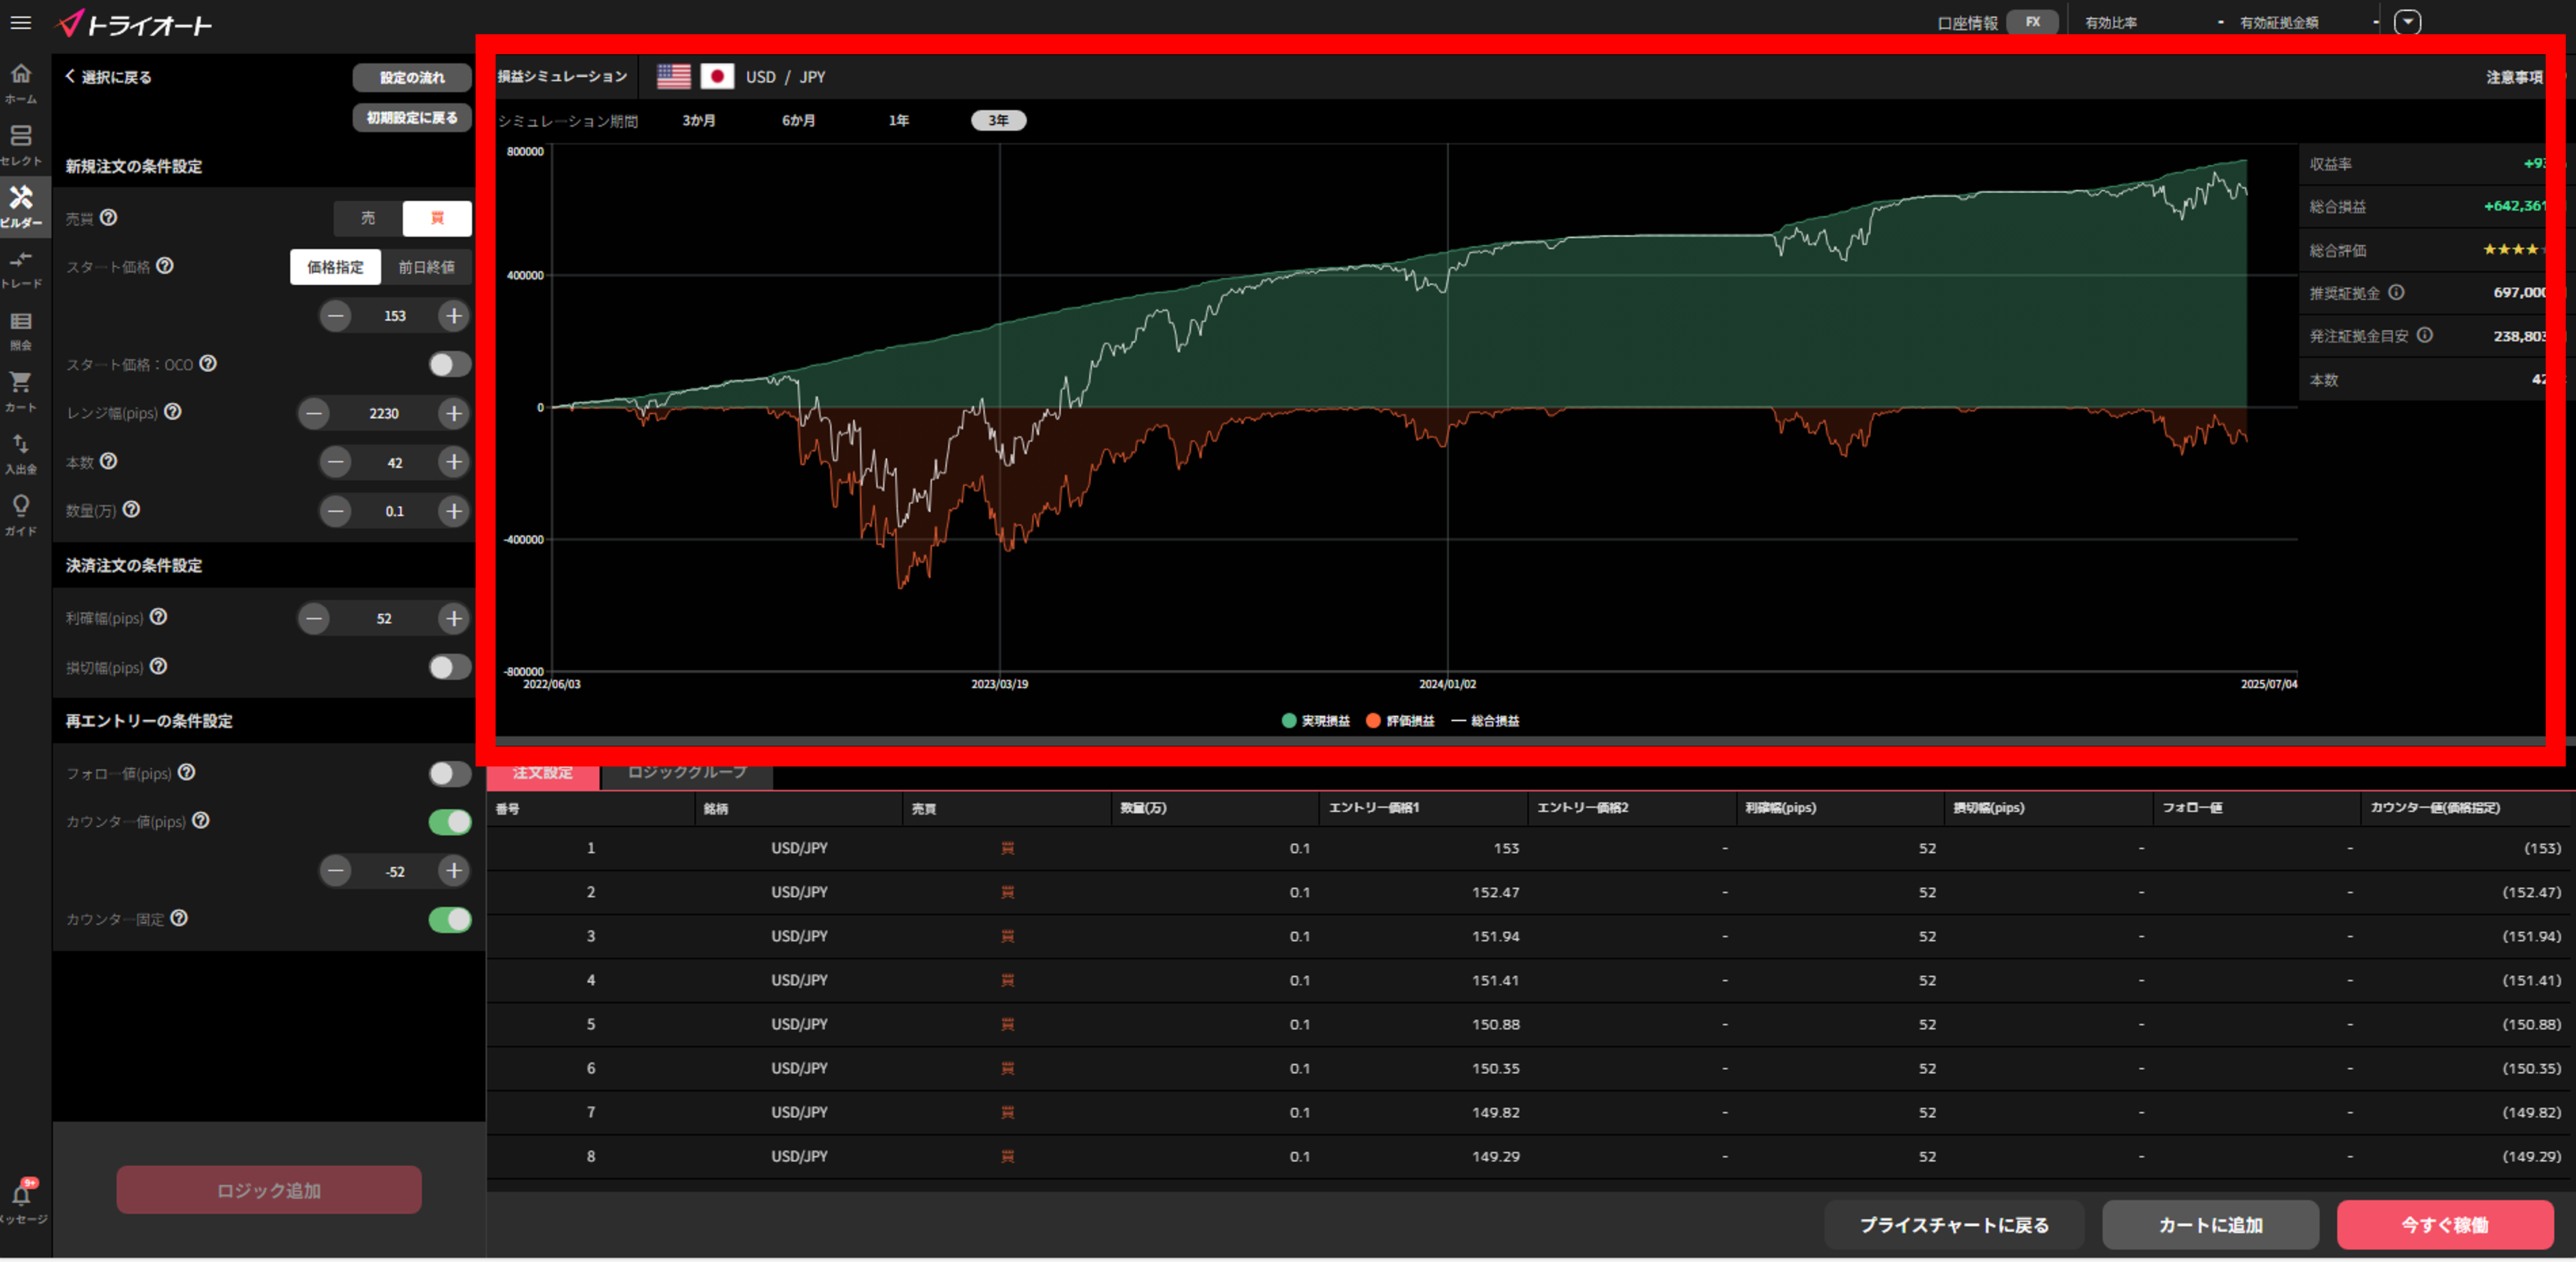Toggle 総合損益 legend line marker
This screenshot has width=2576, height=1262.
pyautogui.click(x=1458, y=721)
